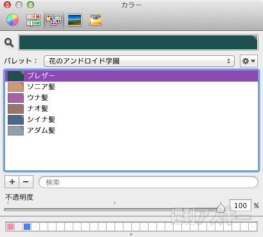Switch to color sliders mode
Image resolution: width=263 pixels, height=237 pixels.
[x=33, y=20]
